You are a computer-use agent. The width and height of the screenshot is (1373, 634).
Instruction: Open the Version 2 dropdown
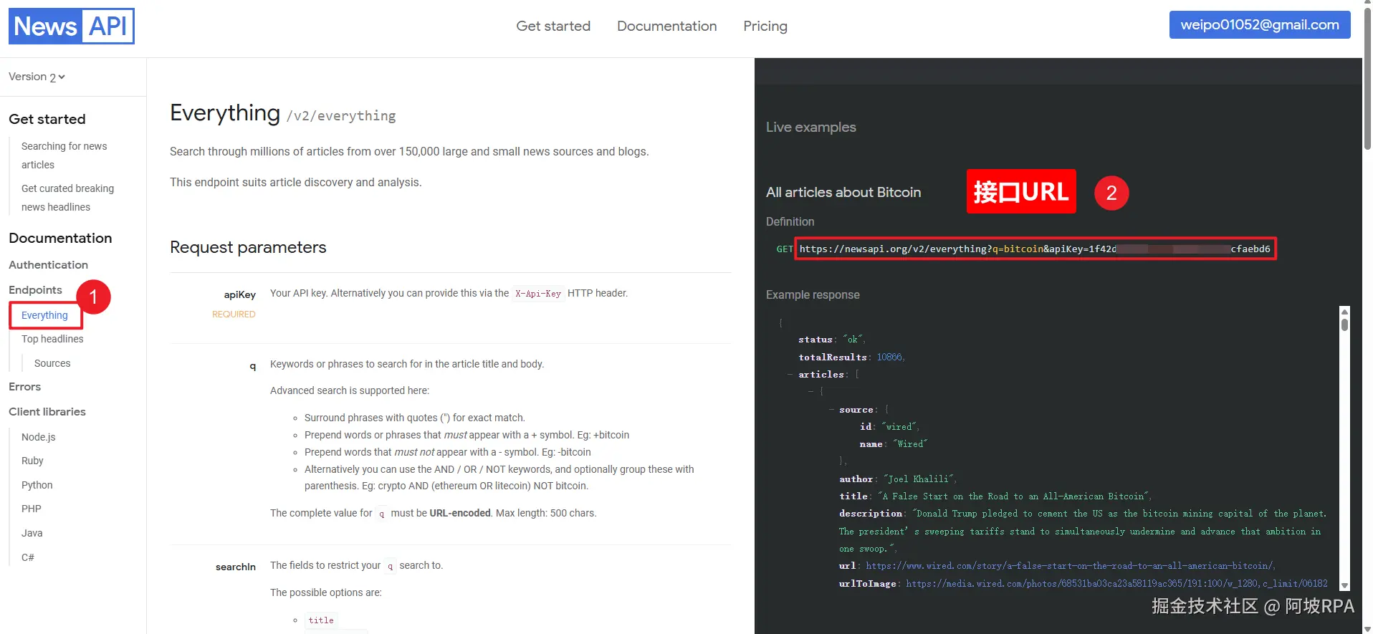pos(37,77)
